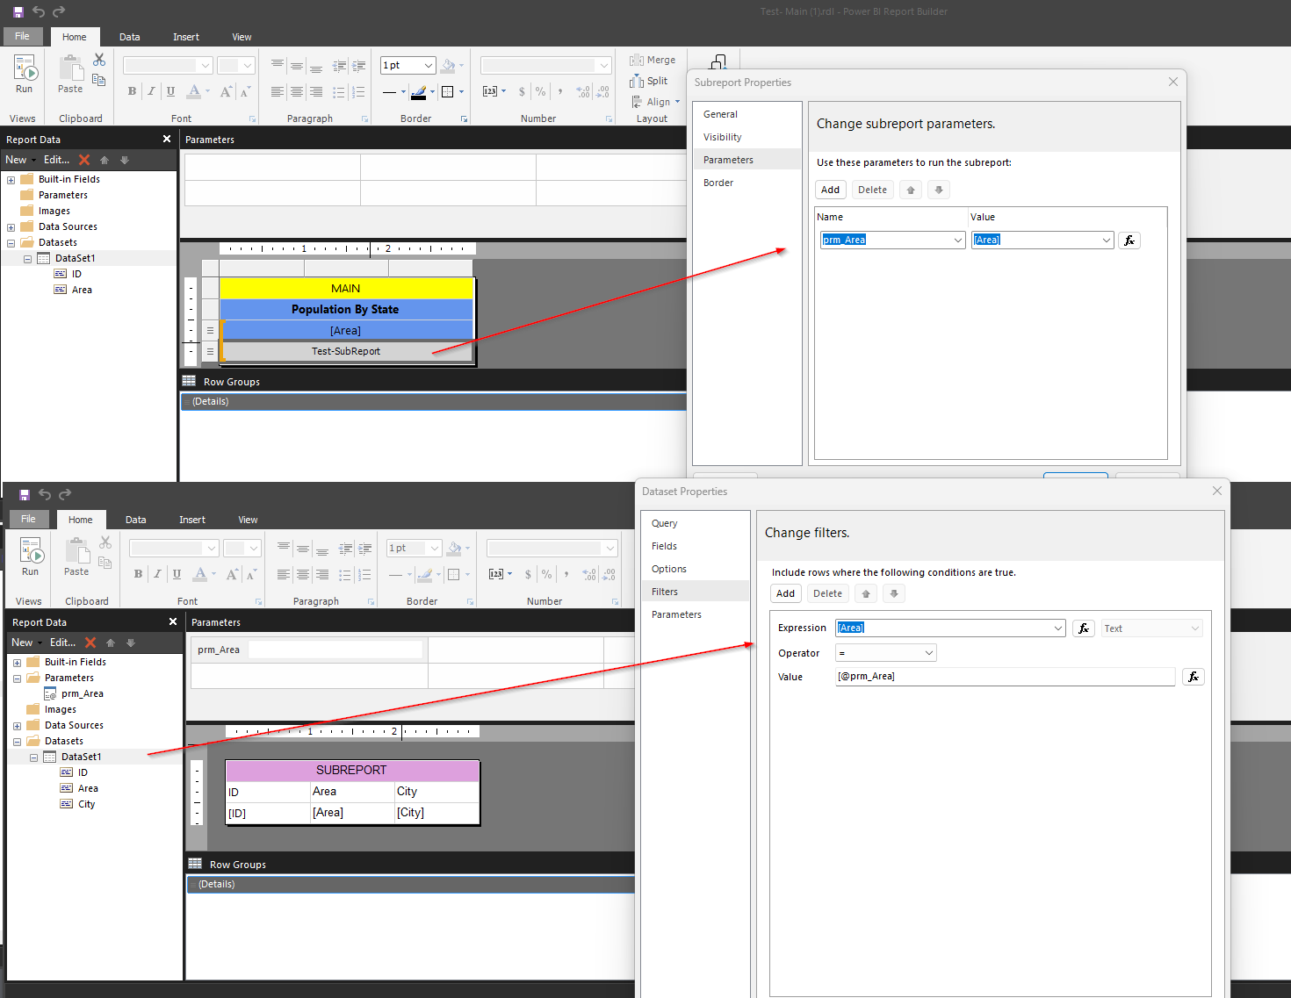The height and width of the screenshot is (998, 1291).
Task: Click red Delete X in Main Report Data toolbar
Action: (x=84, y=160)
